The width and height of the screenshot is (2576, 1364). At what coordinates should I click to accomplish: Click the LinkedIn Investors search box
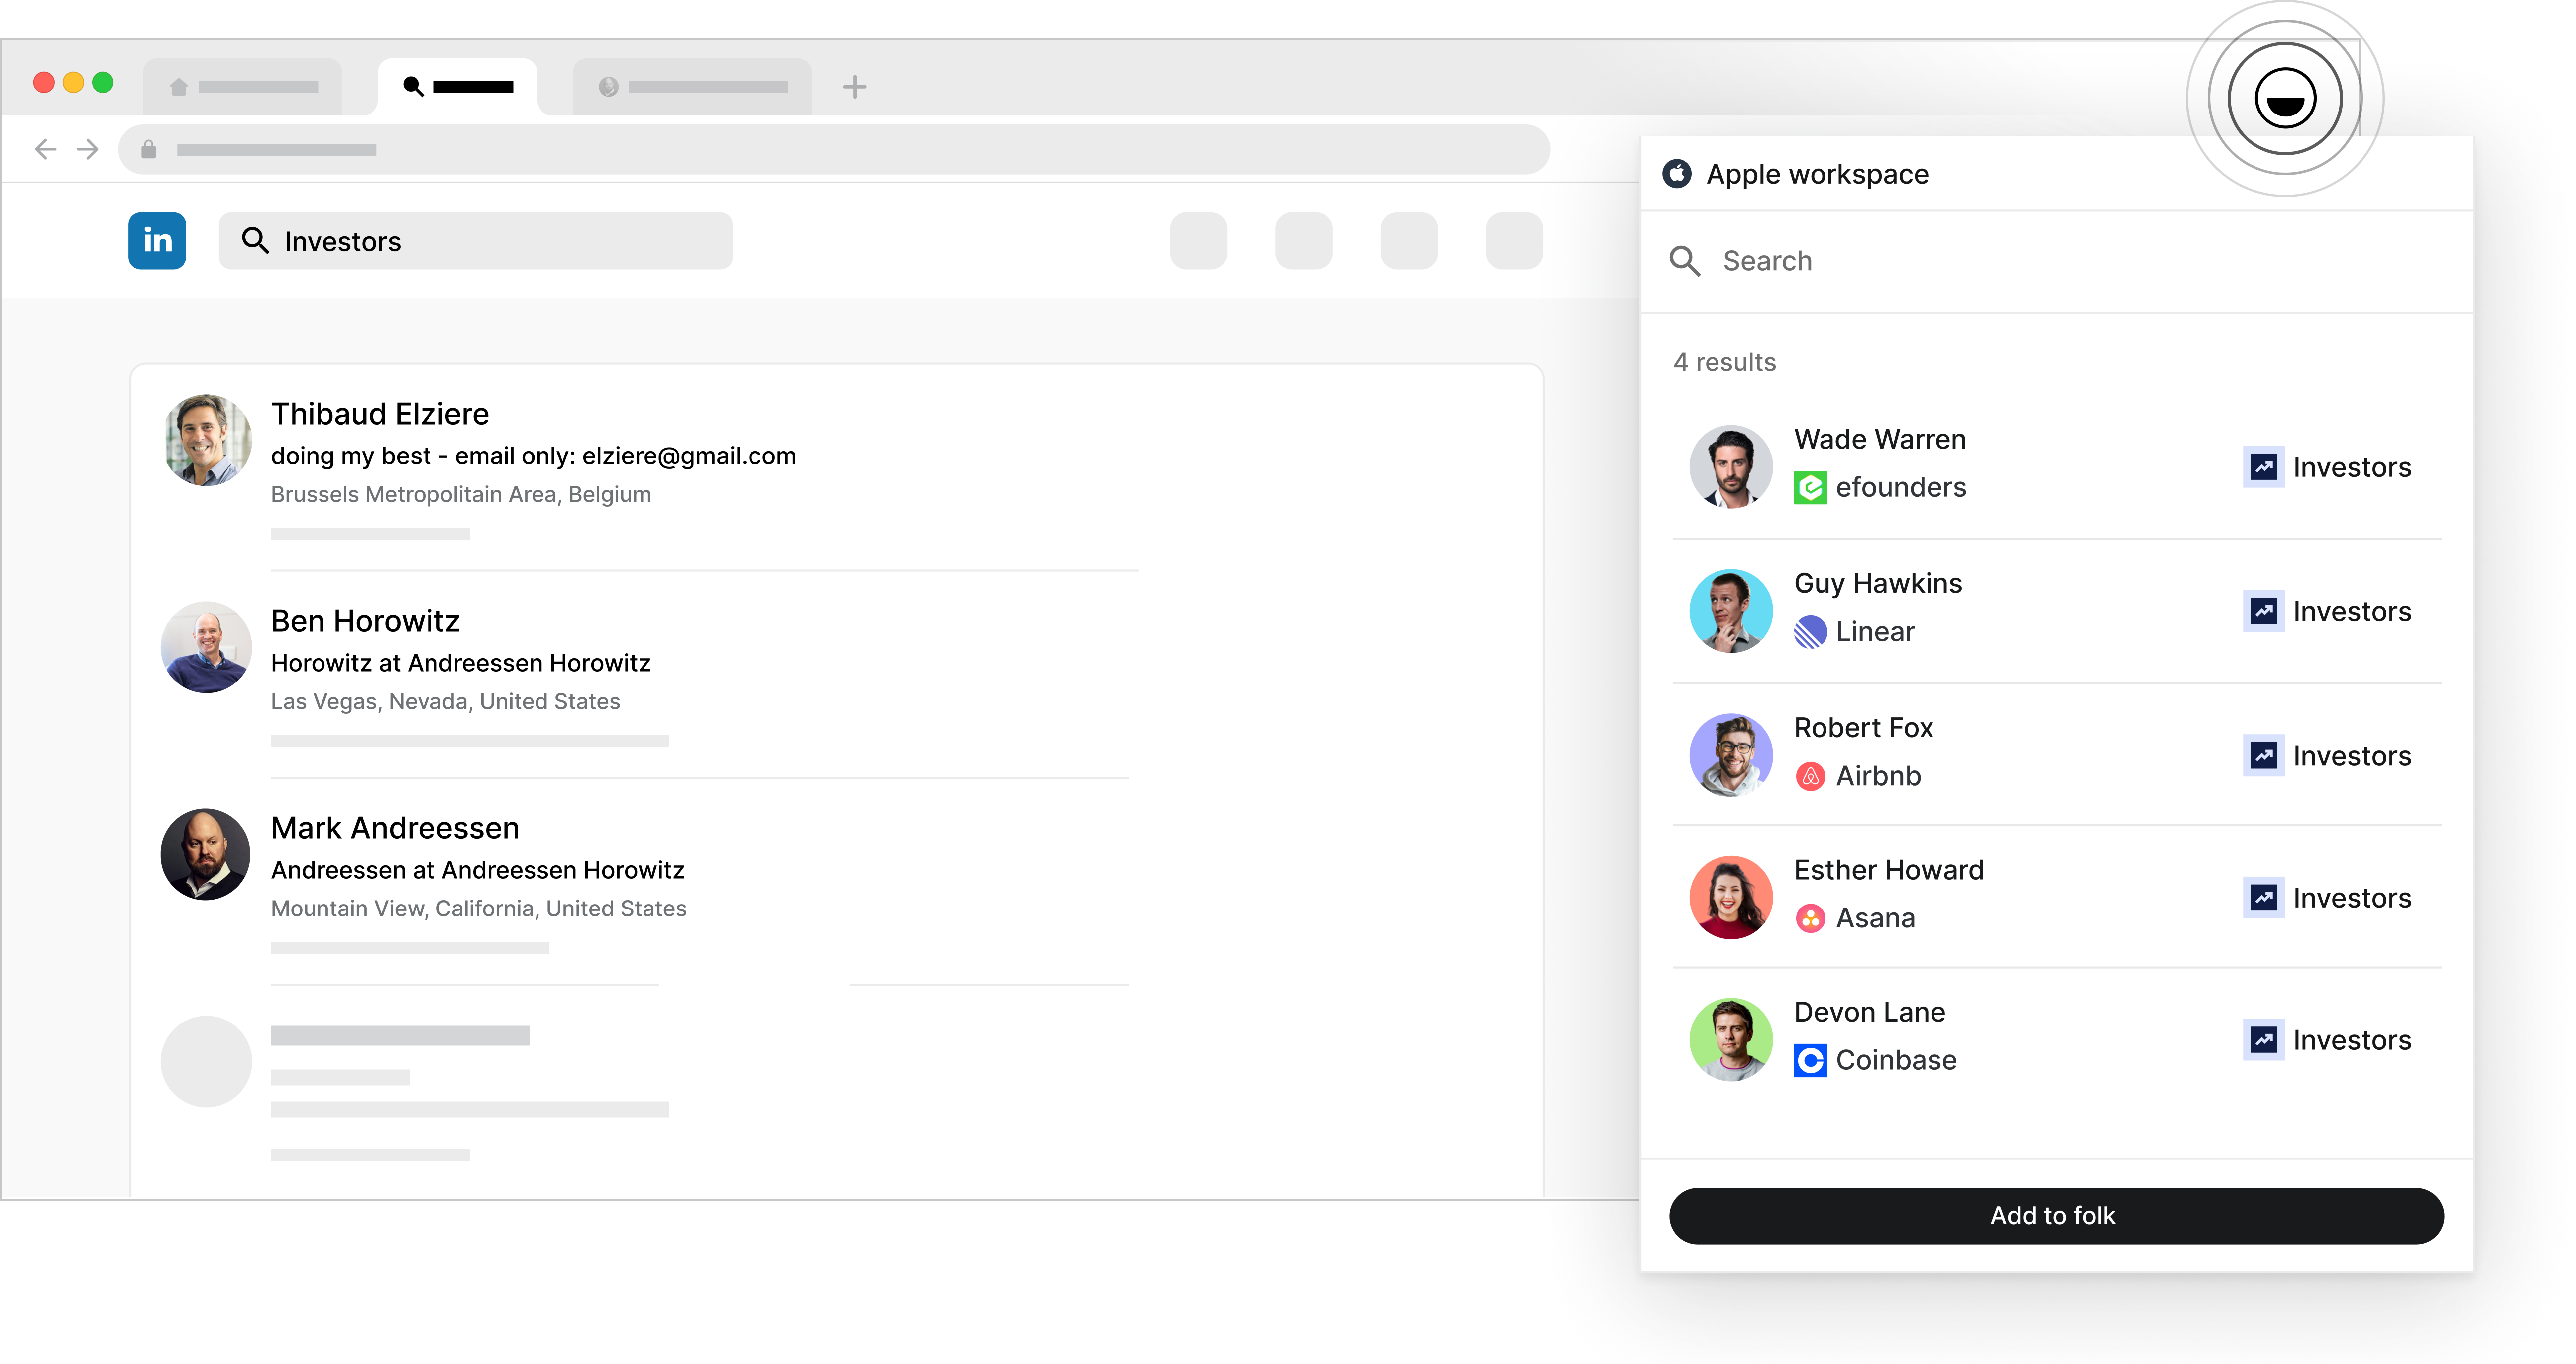pyautogui.click(x=475, y=241)
